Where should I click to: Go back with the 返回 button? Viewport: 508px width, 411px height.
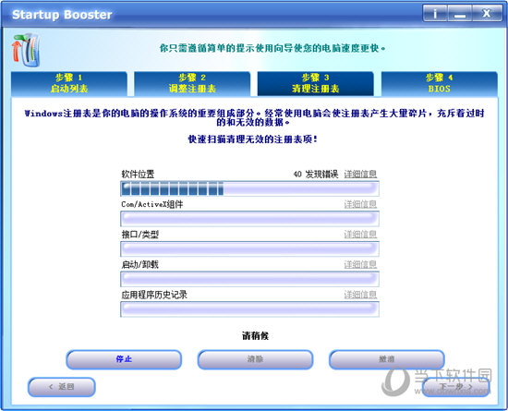coord(62,387)
